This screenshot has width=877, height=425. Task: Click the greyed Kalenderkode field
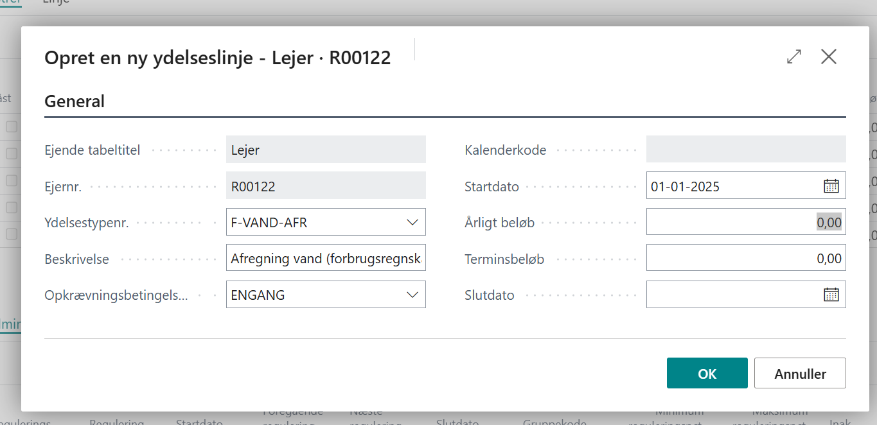pos(745,150)
